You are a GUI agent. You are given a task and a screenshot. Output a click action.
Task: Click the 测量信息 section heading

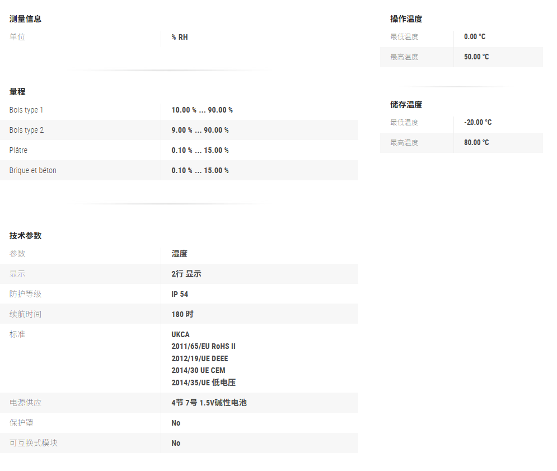pyautogui.click(x=25, y=19)
